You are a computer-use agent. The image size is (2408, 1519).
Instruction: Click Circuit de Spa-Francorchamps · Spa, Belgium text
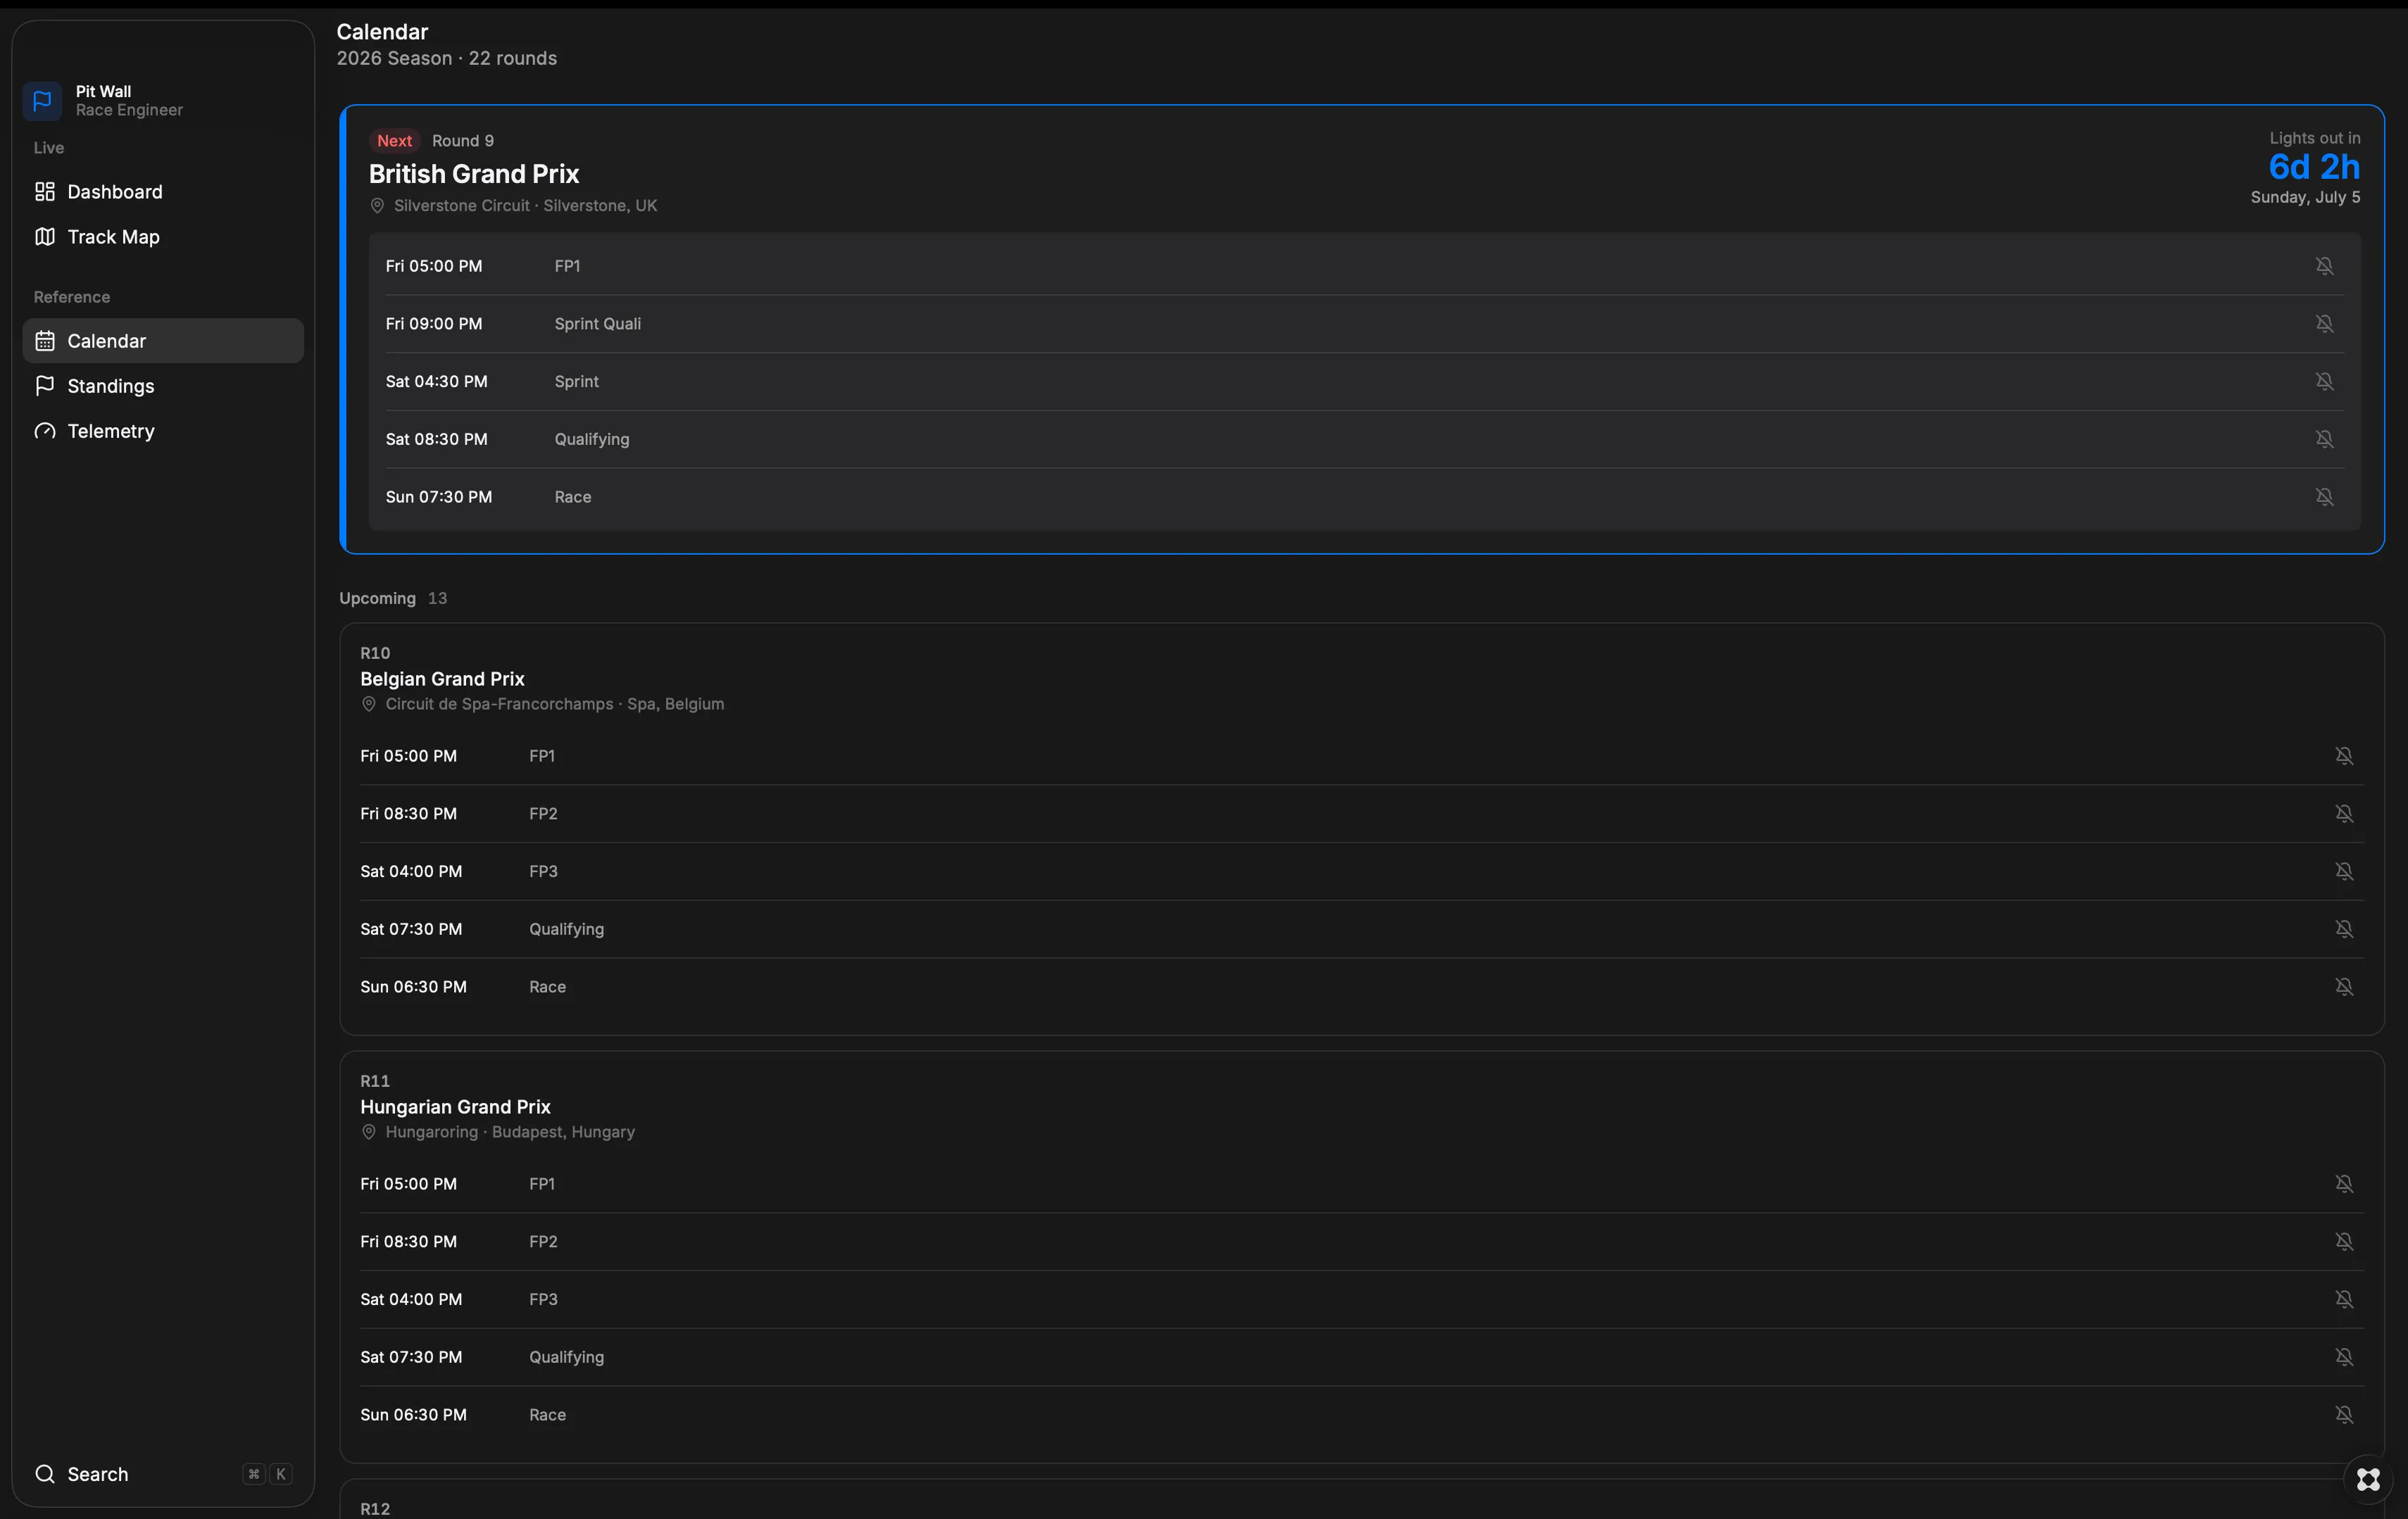point(555,704)
